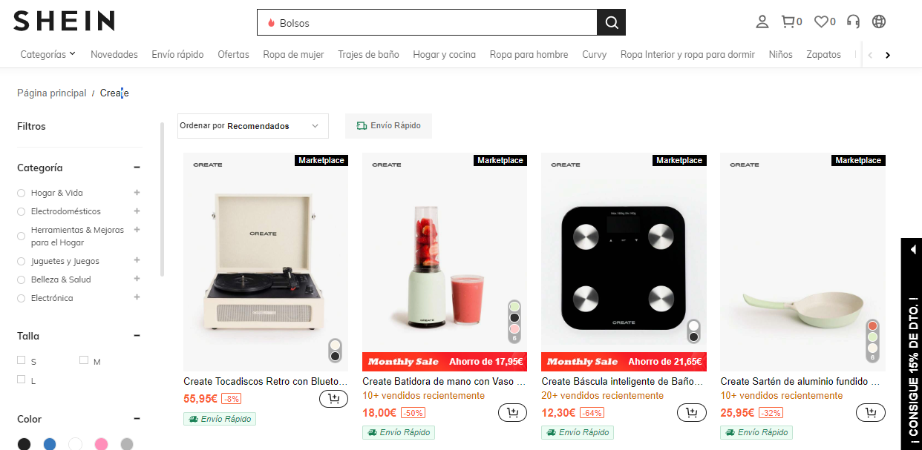Select the Electrodomésticos category radio button

pyautogui.click(x=22, y=212)
